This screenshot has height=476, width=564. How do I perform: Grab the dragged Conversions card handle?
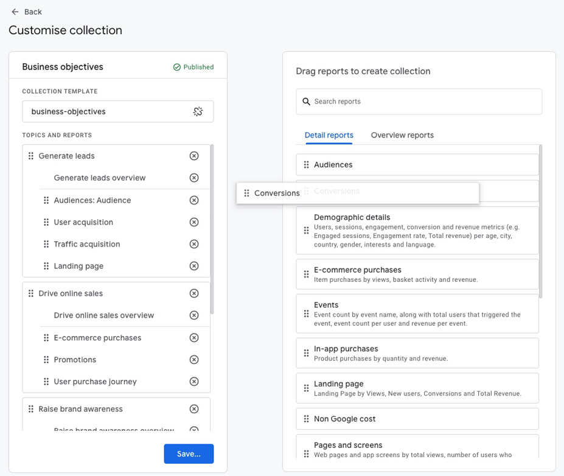coord(246,193)
